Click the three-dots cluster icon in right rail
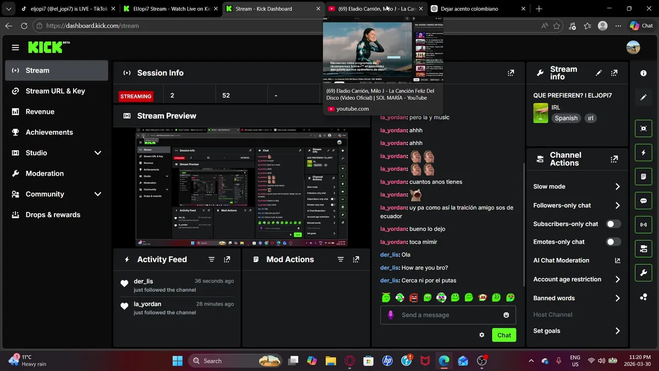659x371 pixels. [x=644, y=297]
